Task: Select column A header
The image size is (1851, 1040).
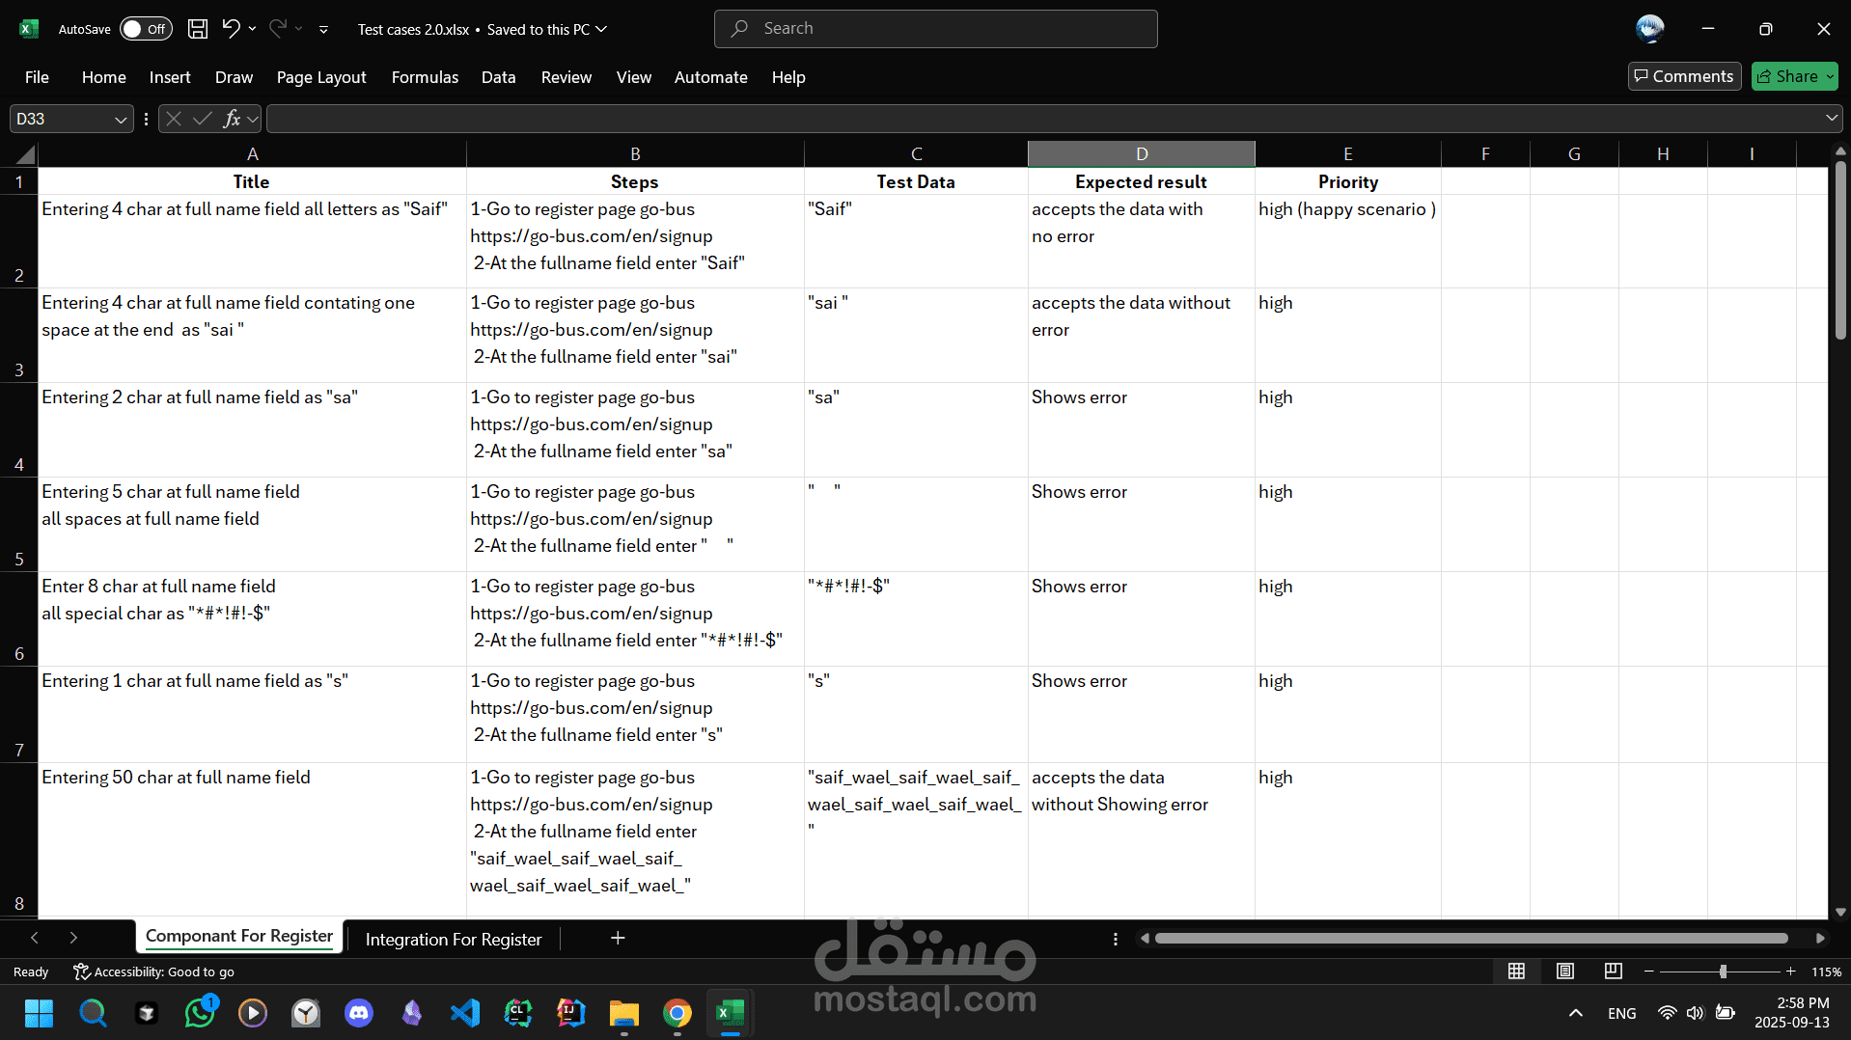Action: (x=252, y=154)
